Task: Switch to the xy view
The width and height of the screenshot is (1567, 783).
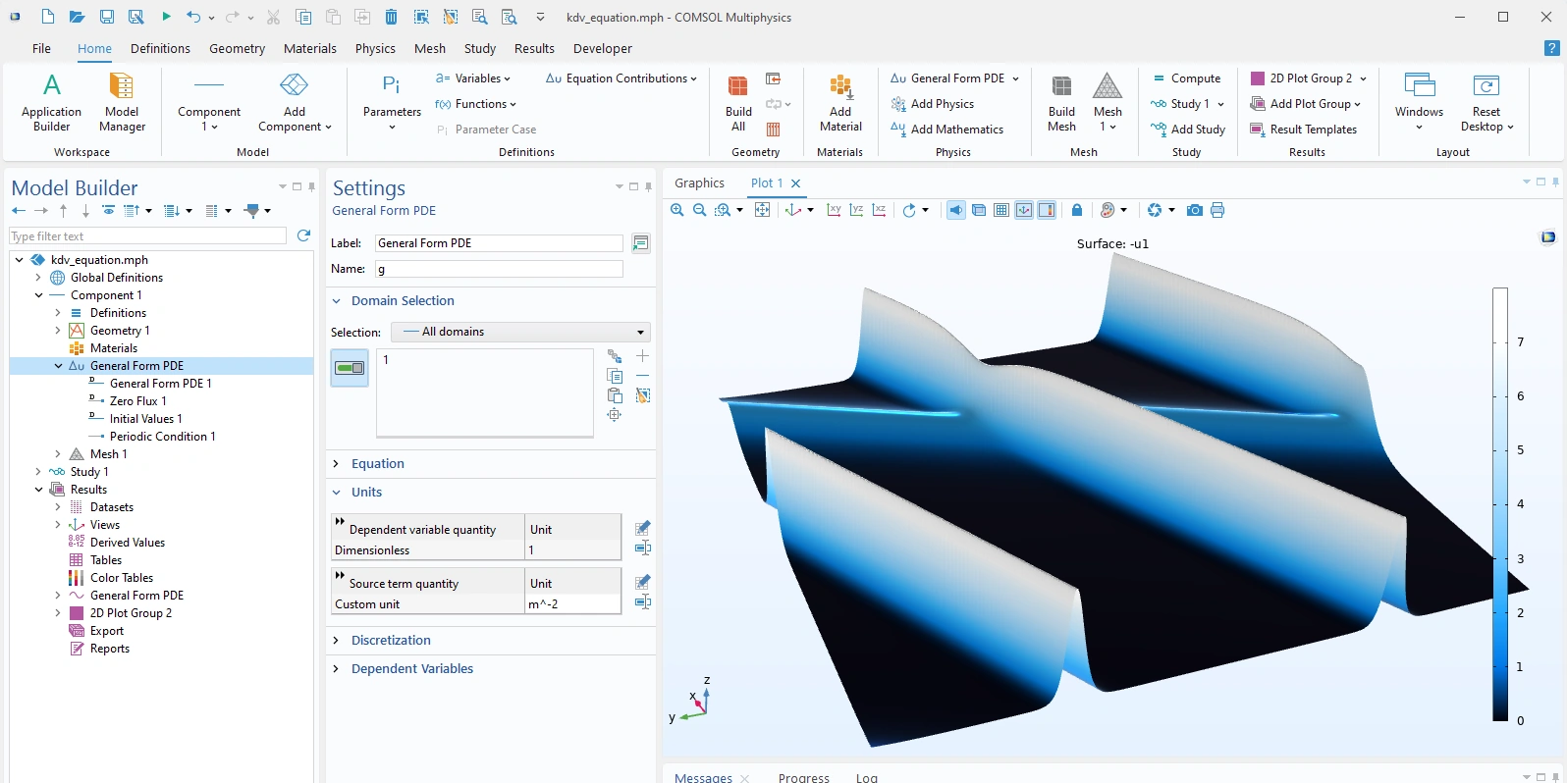Action: pyautogui.click(x=834, y=210)
